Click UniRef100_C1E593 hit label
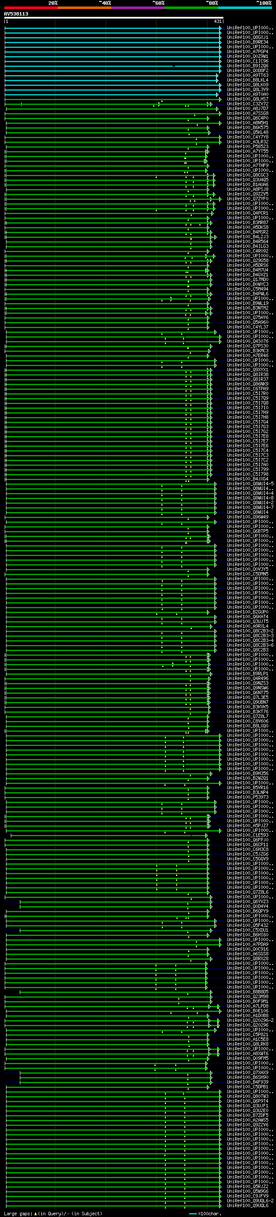Viewport: 276px width, 1217px height. tap(248, 835)
